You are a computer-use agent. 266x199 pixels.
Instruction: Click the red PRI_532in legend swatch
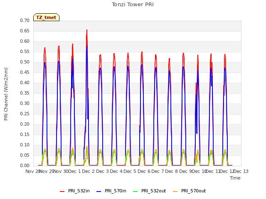coord(62,191)
